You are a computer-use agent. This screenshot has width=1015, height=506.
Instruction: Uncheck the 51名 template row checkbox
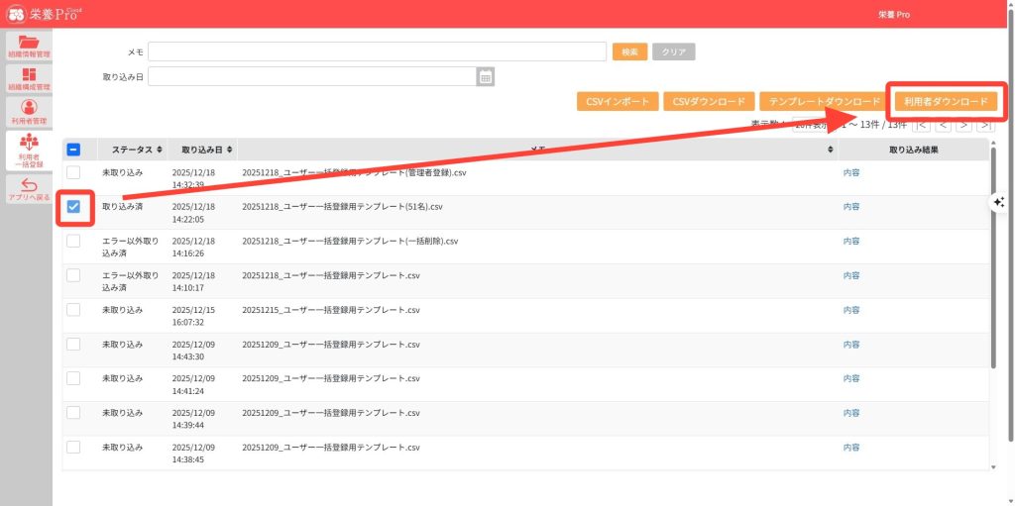point(73,207)
